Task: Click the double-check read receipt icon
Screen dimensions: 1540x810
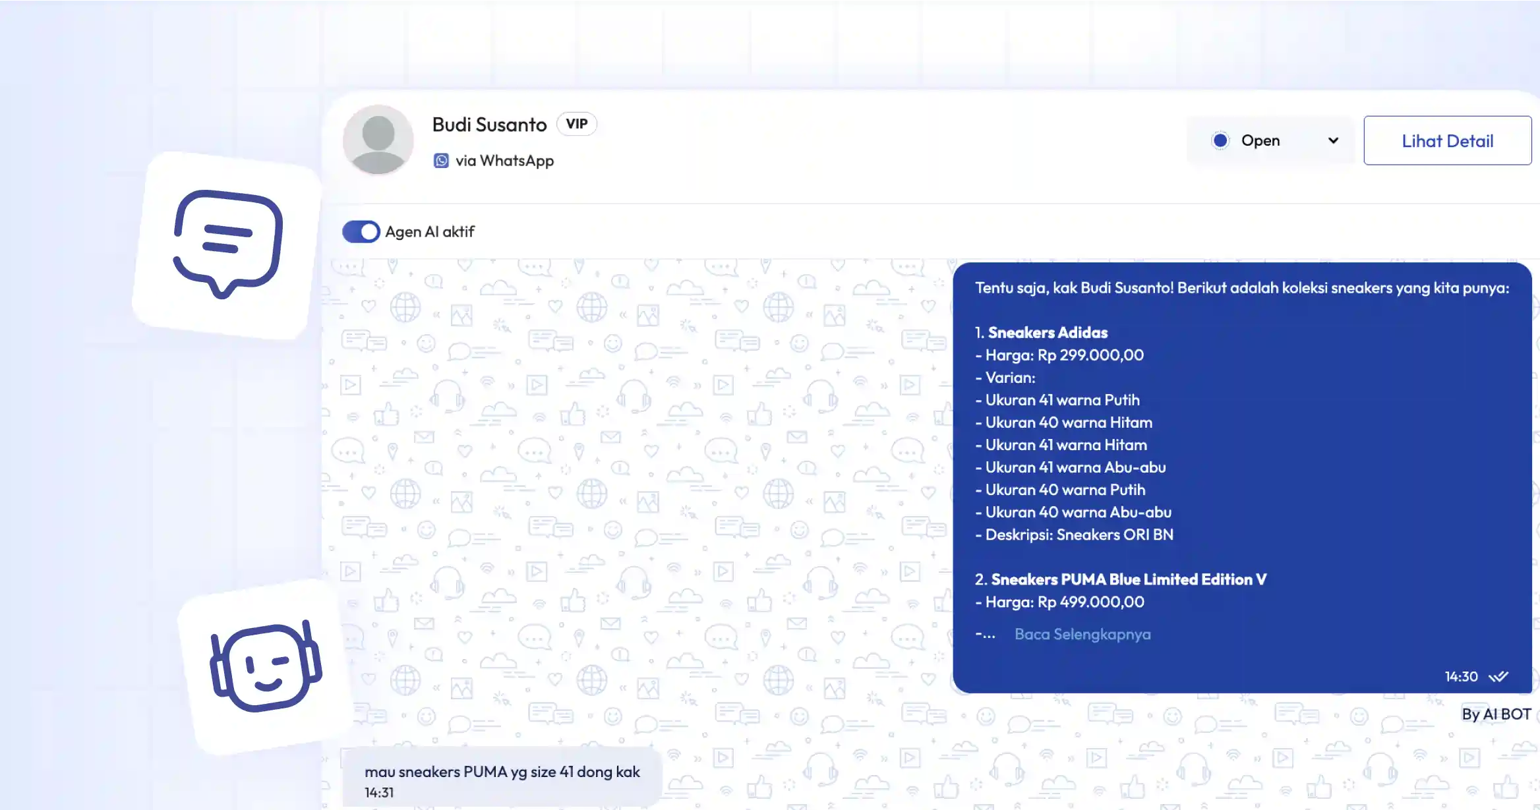Action: tap(1498, 677)
